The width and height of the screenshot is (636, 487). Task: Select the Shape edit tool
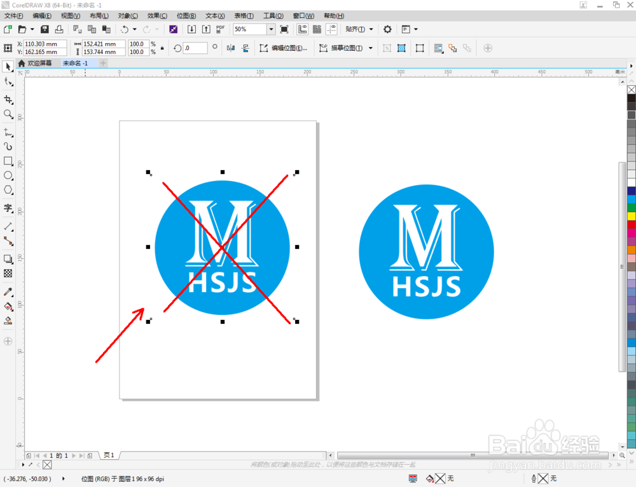coord(8,82)
